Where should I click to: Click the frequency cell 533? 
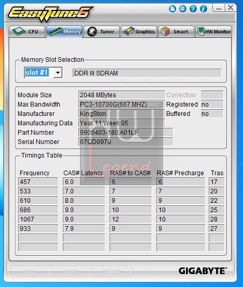coord(38,191)
